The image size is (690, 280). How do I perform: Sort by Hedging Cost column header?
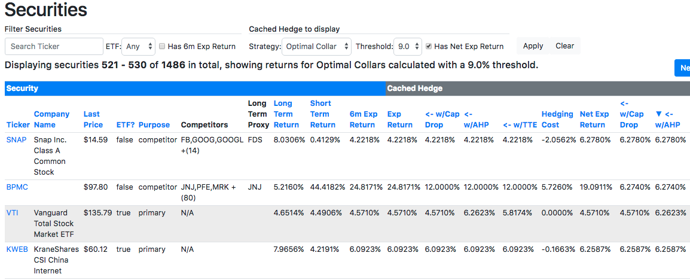(557, 119)
